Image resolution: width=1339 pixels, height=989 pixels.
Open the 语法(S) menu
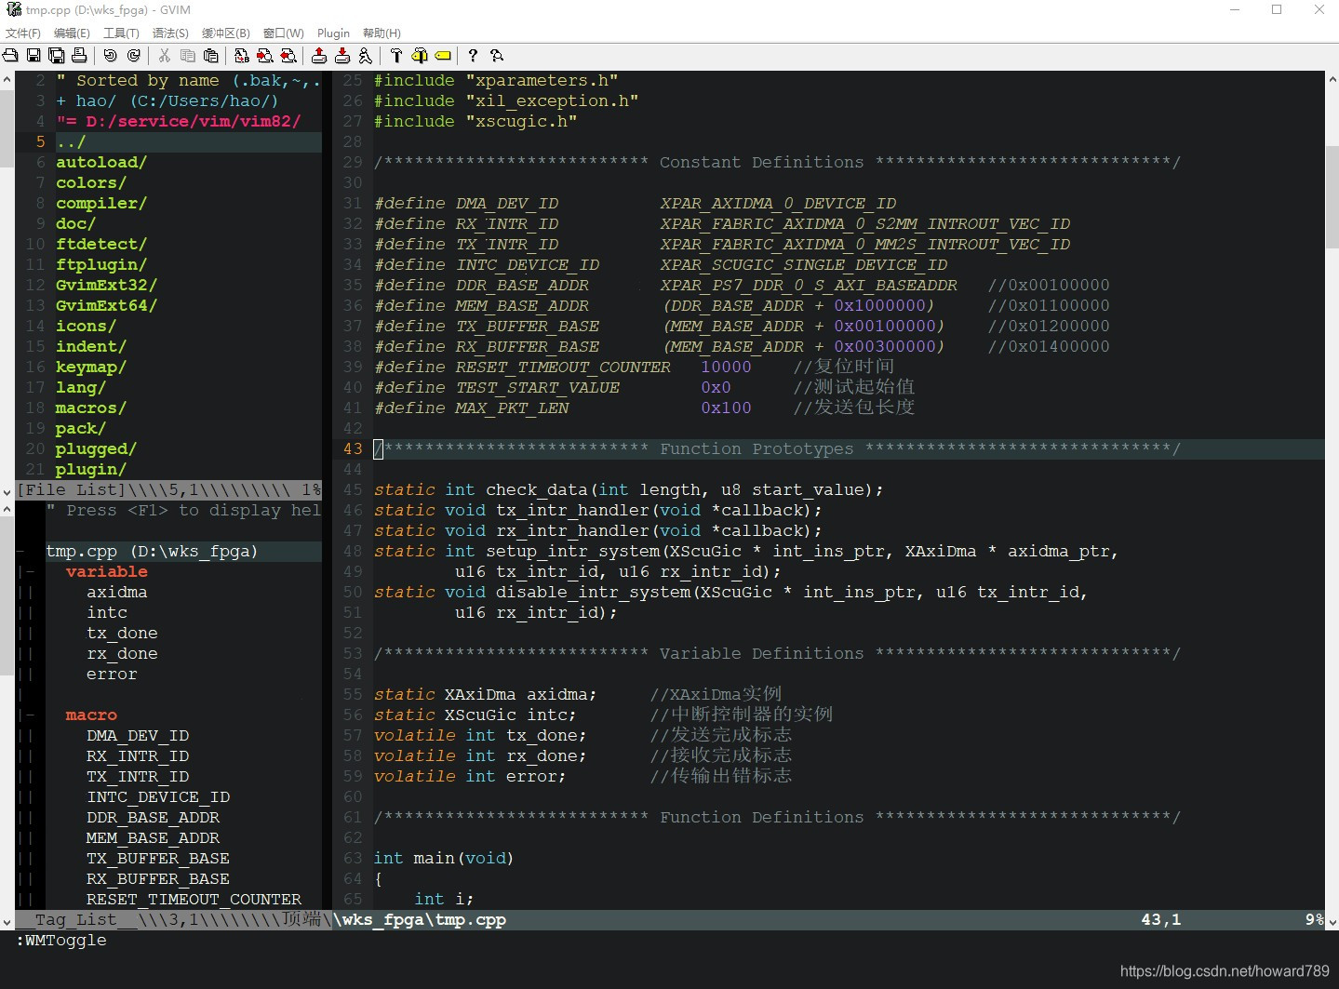click(170, 33)
